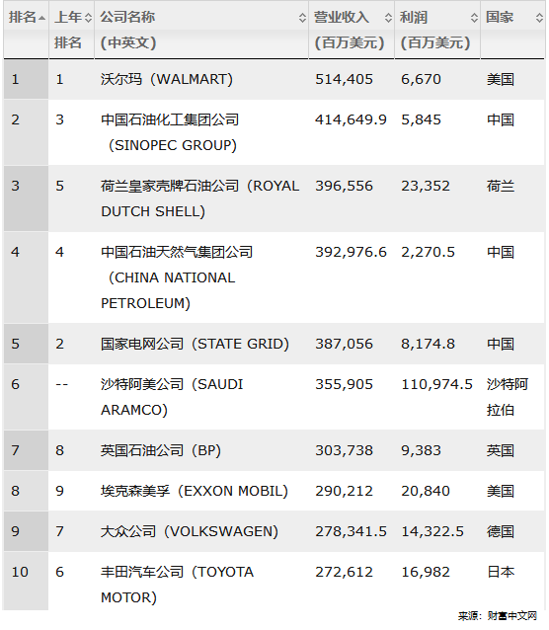Click CHINA NATIONAL PETROLEUM company name
Screen dimensions: 549x630
(x=177, y=277)
